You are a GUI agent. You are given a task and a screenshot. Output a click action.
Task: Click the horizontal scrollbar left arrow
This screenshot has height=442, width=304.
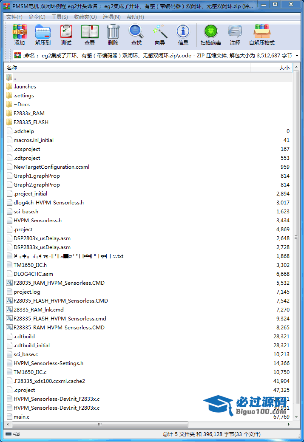coord(8,424)
